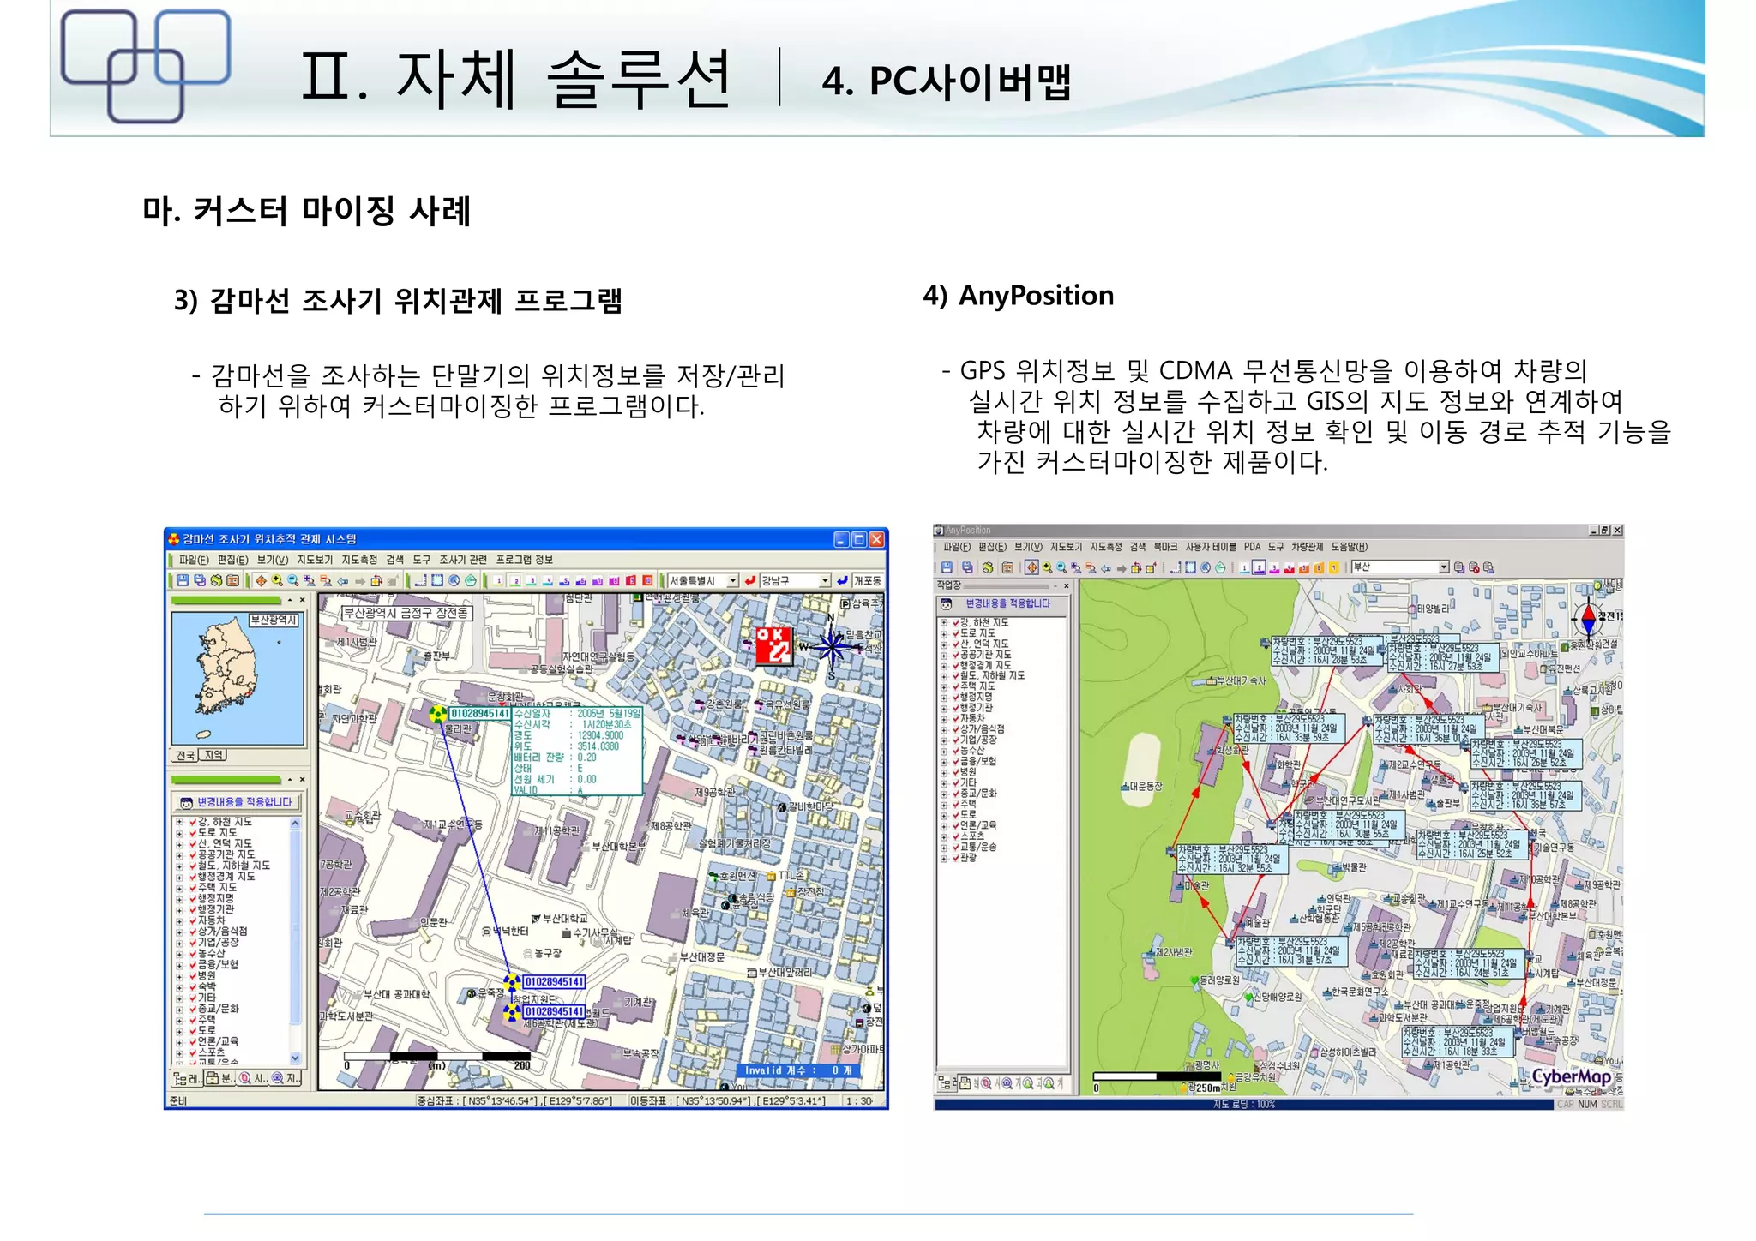Select map scale level 3 icon in AnyPosition toolbar

pos(1273,567)
